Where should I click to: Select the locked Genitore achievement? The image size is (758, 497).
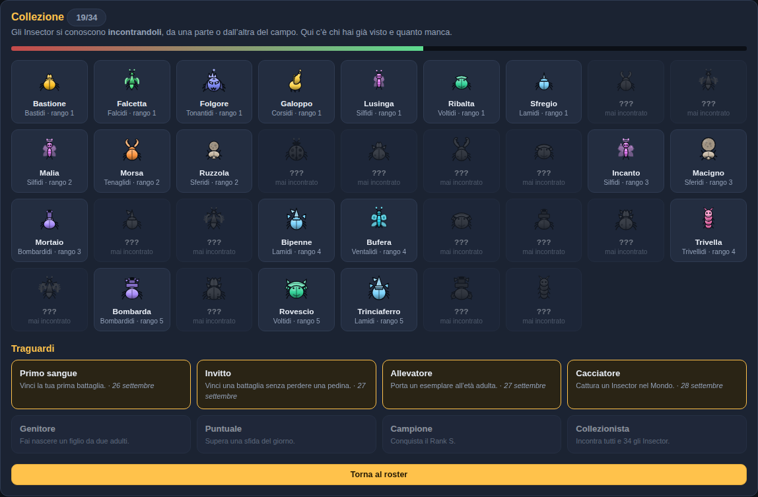101,434
